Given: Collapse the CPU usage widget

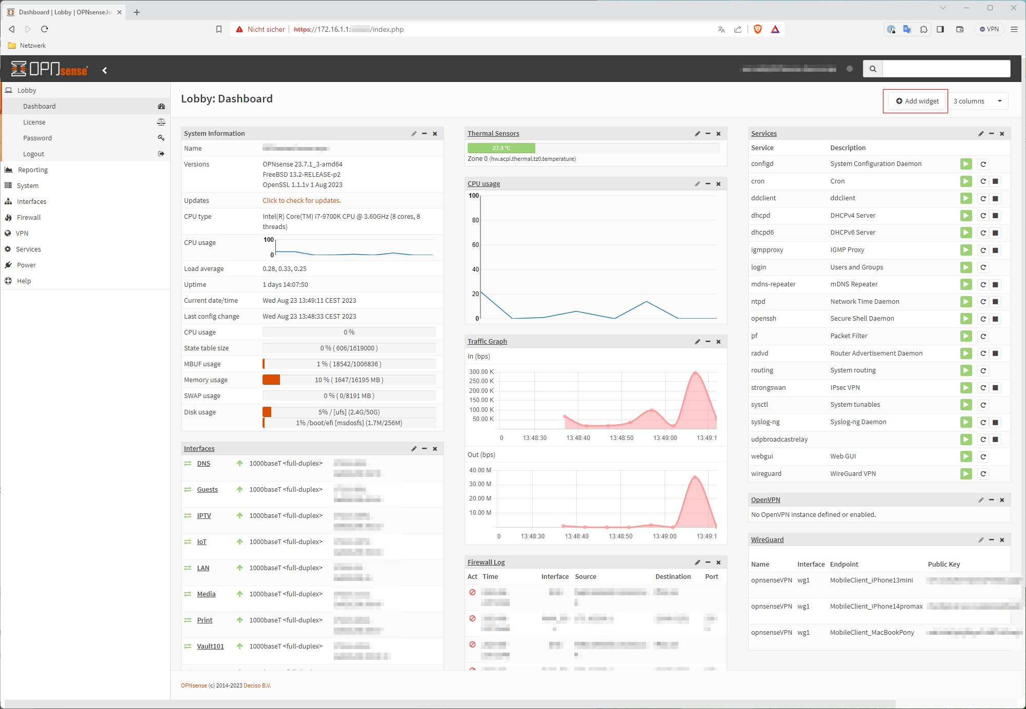Looking at the screenshot, I should tap(708, 184).
